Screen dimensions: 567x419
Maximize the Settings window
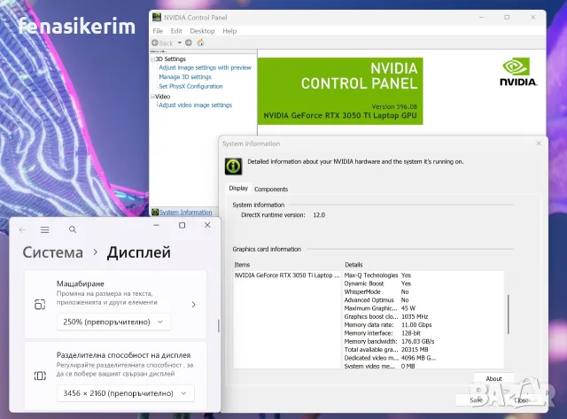click(x=183, y=225)
